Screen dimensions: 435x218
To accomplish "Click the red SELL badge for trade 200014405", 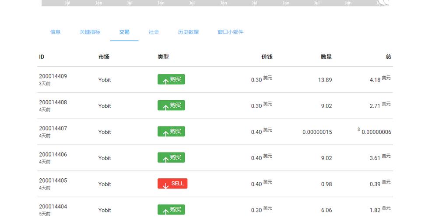I will coord(172,184).
